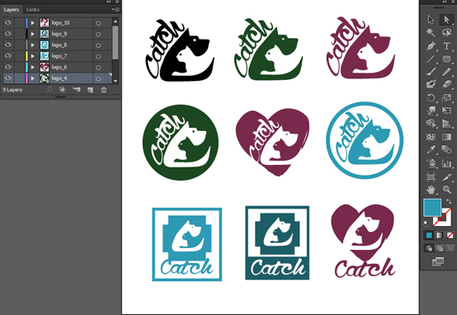Viewport: 457px width, 315px height.
Task: Select the Selection tool (black outline arrow)
Action: [431, 20]
